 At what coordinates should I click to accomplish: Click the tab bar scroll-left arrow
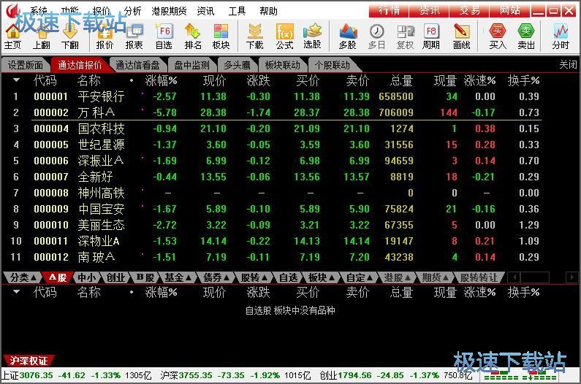[514, 277]
